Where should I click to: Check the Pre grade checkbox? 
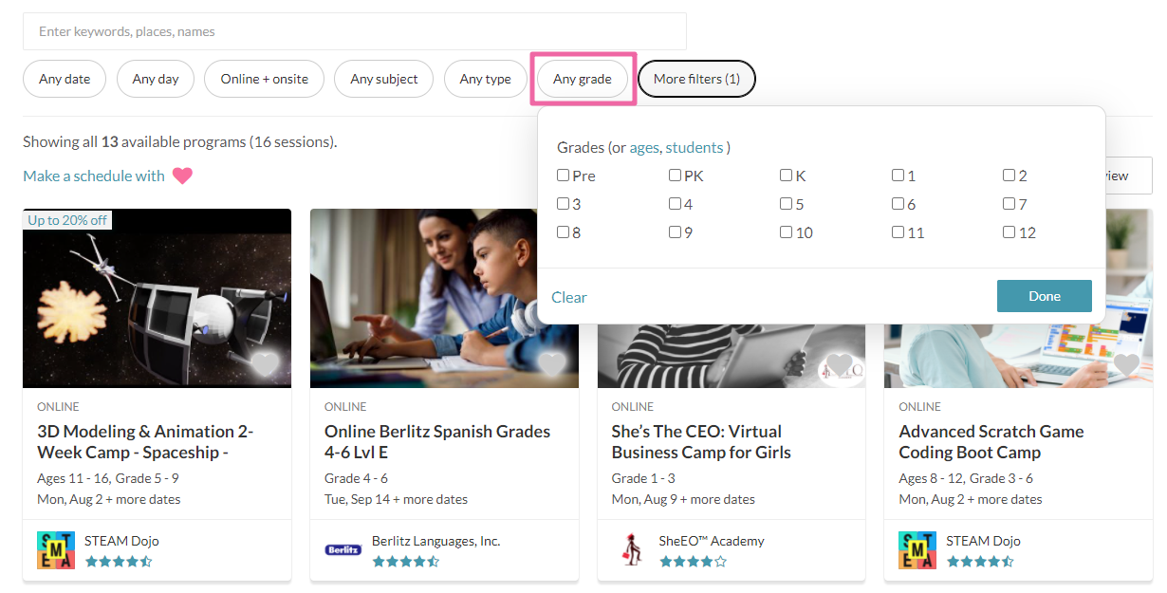(x=564, y=176)
